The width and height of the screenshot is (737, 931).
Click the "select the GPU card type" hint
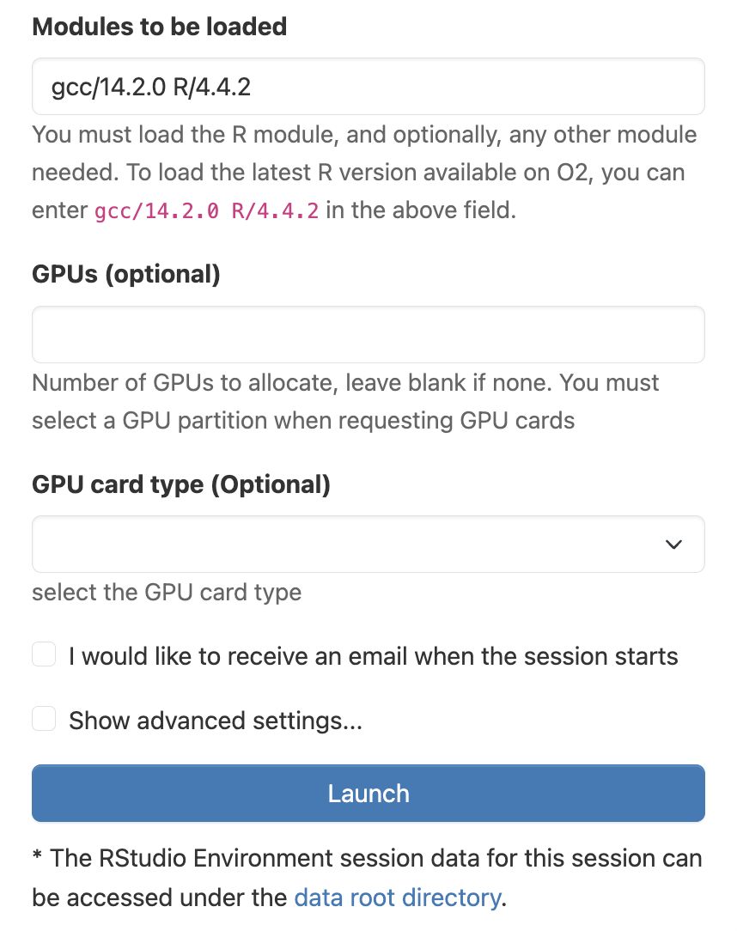point(167,593)
